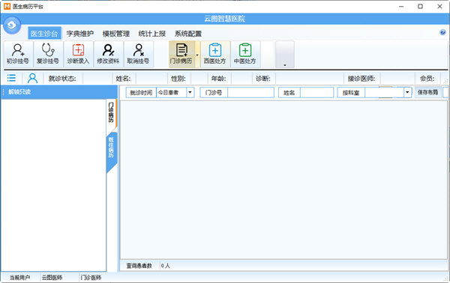Click the 接诊医师 label

coord(361,78)
